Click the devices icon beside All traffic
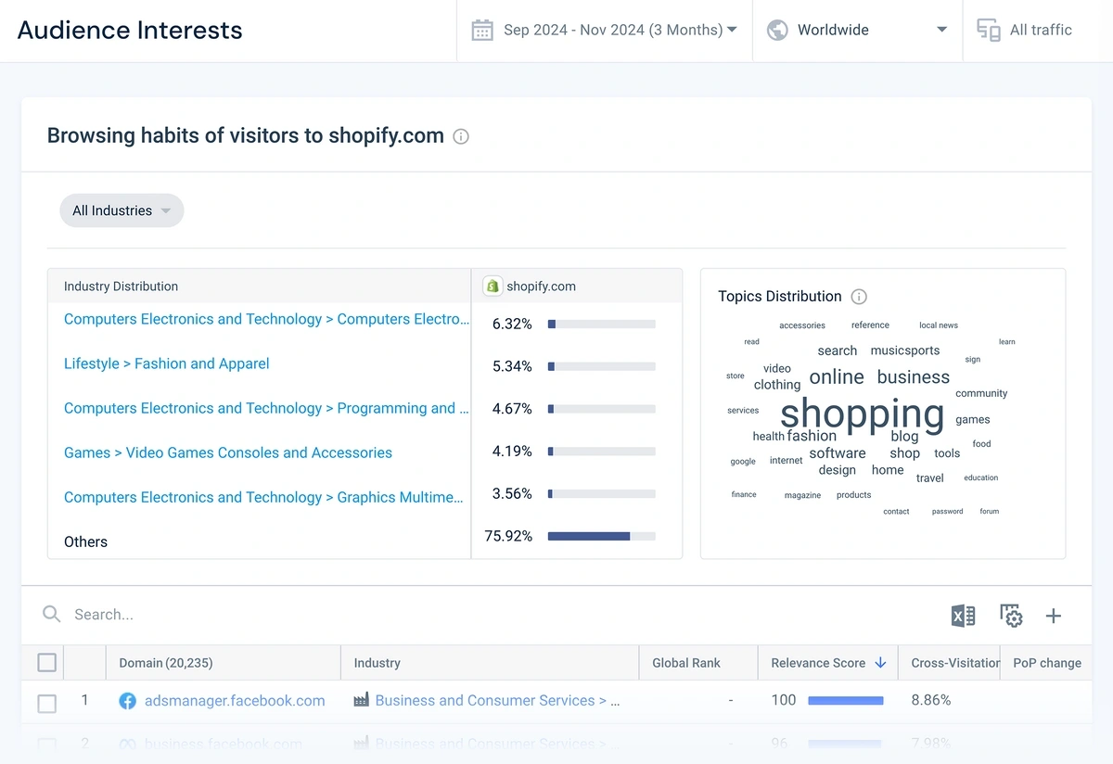 (x=989, y=30)
